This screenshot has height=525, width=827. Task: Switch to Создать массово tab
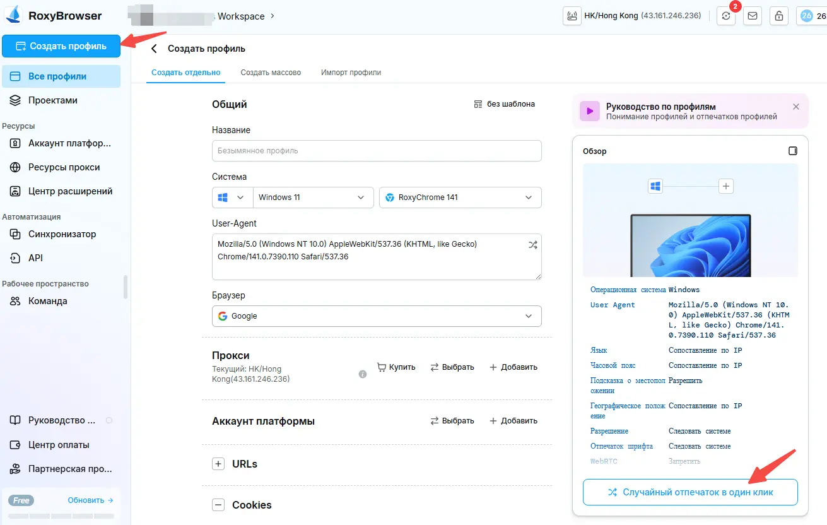(271, 73)
